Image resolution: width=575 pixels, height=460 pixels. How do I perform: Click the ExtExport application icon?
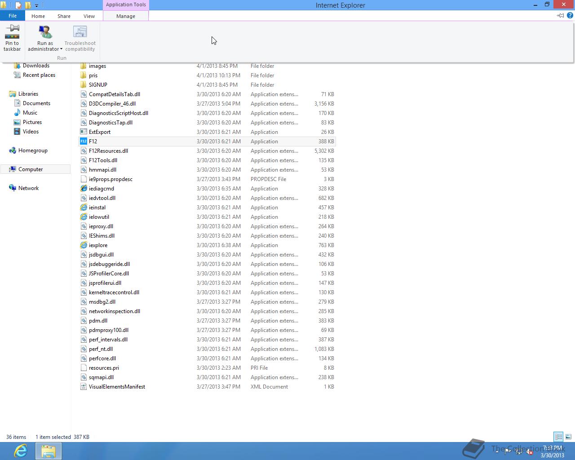pyautogui.click(x=84, y=132)
